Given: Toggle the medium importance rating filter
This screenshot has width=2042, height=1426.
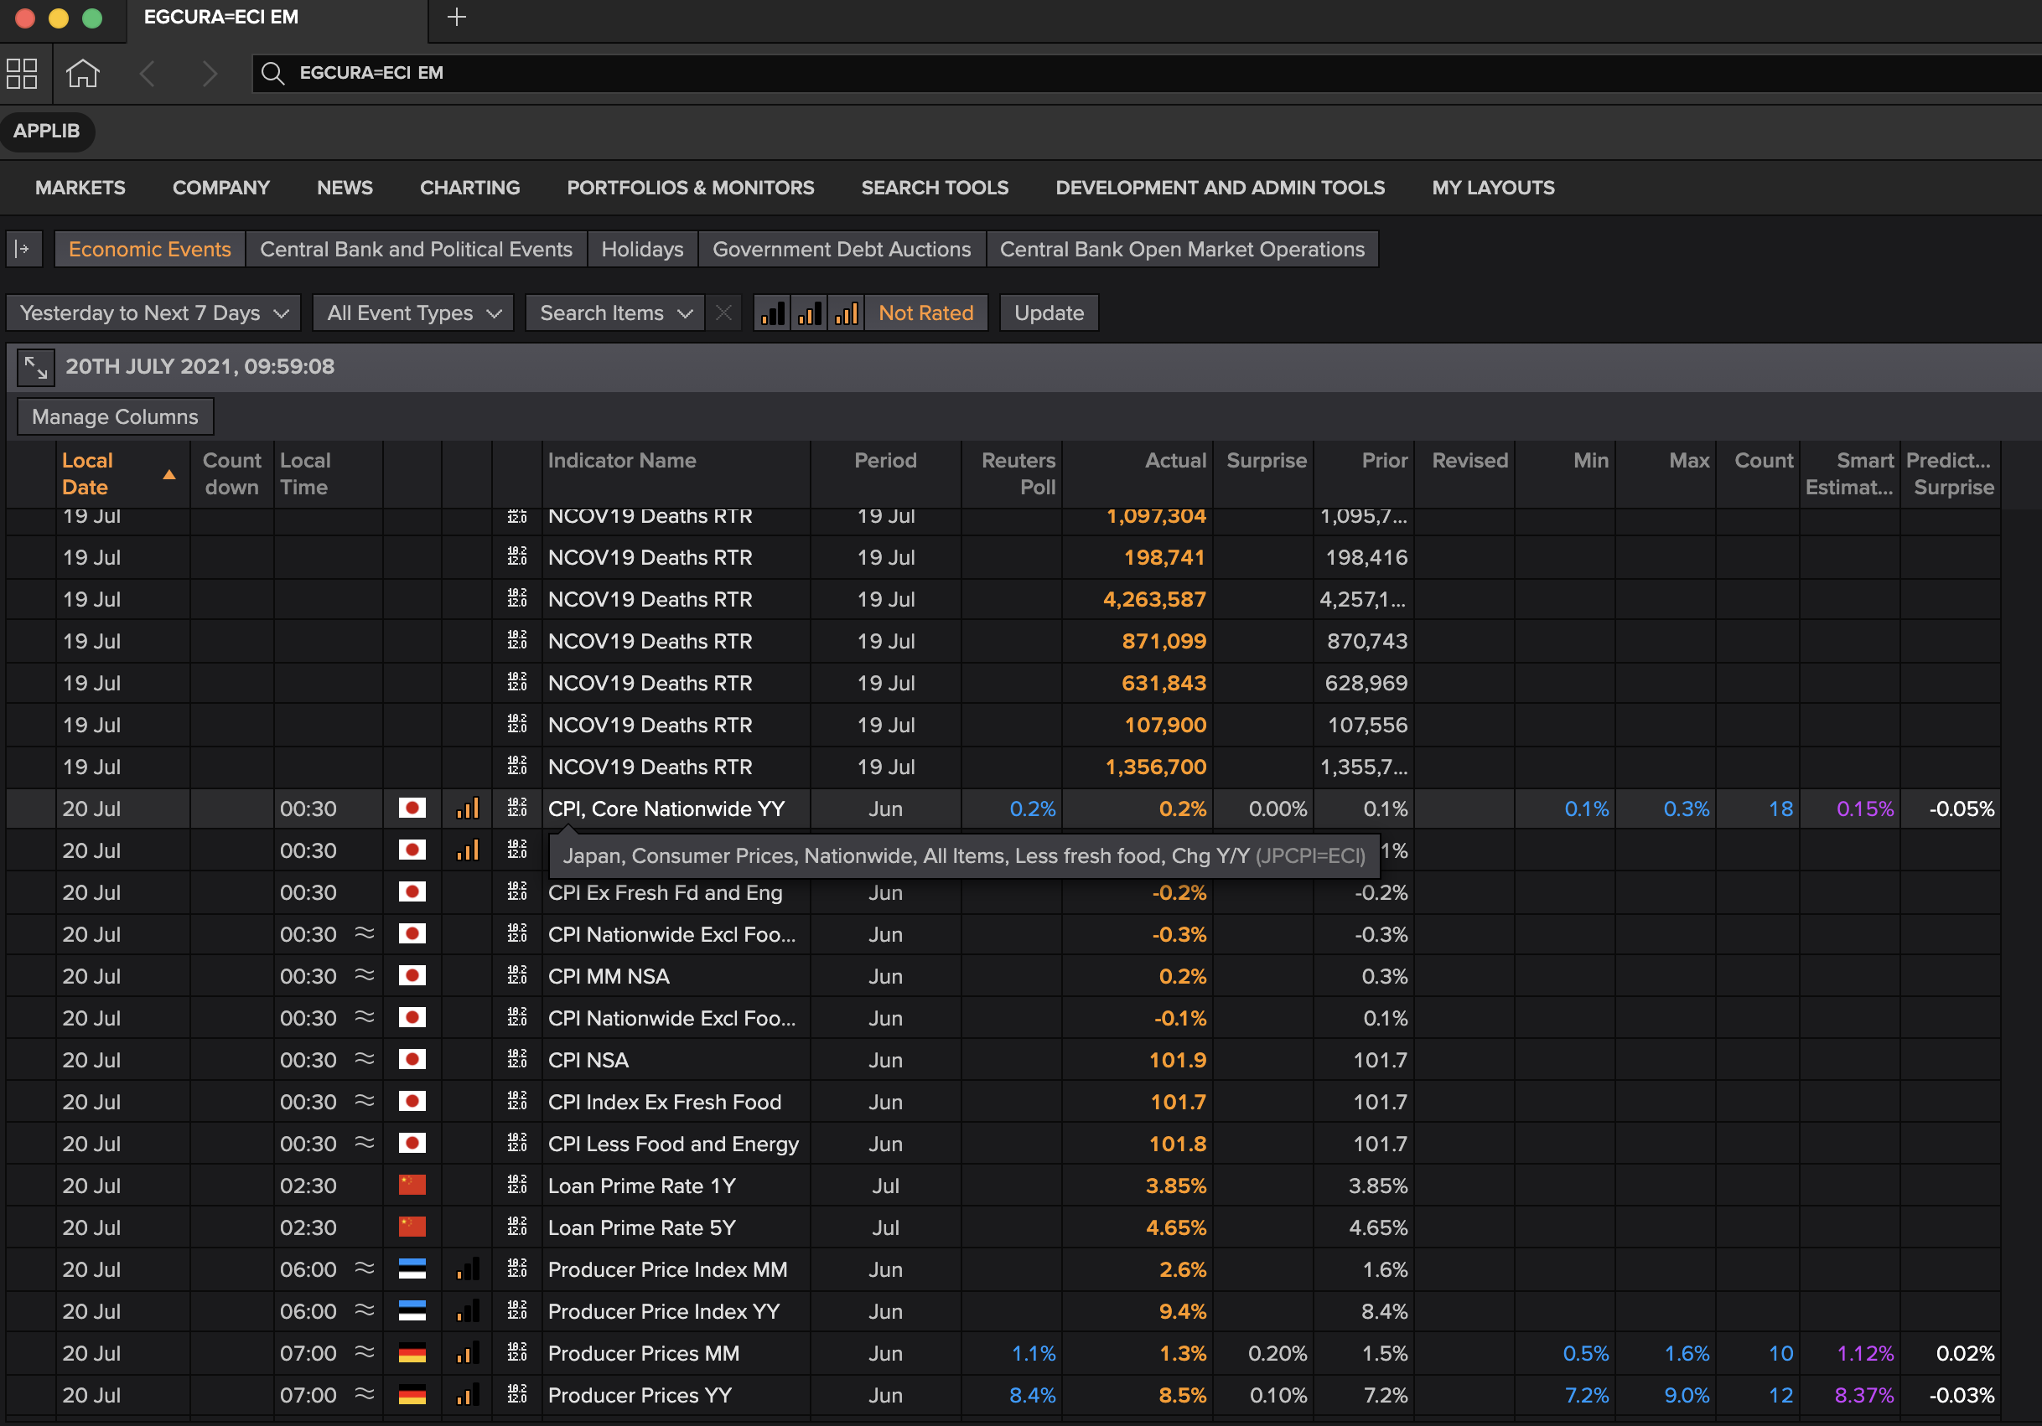Looking at the screenshot, I should click(809, 313).
